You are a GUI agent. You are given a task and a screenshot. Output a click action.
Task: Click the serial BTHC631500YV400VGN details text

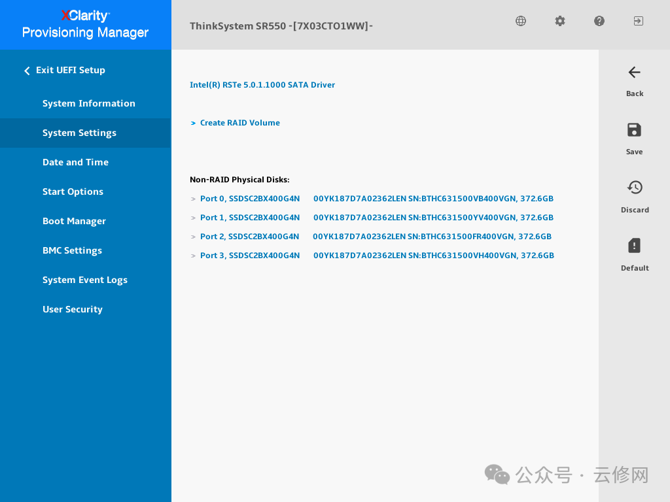click(x=433, y=217)
